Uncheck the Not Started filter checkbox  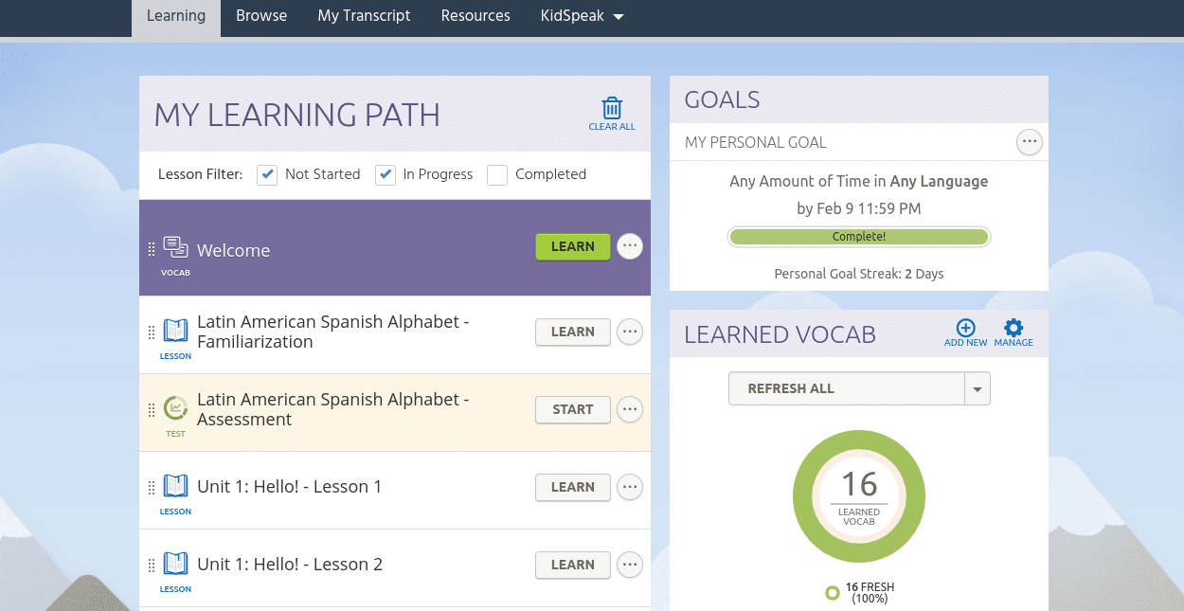(x=267, y=174)
